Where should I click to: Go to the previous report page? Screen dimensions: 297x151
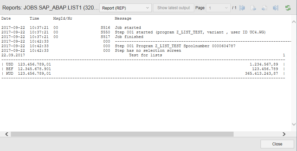click(253, 8)
